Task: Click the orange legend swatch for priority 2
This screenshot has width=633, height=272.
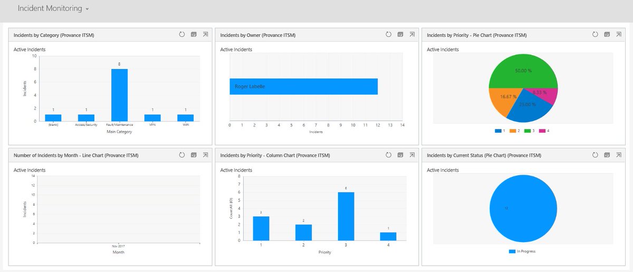Action: point(514,130)
